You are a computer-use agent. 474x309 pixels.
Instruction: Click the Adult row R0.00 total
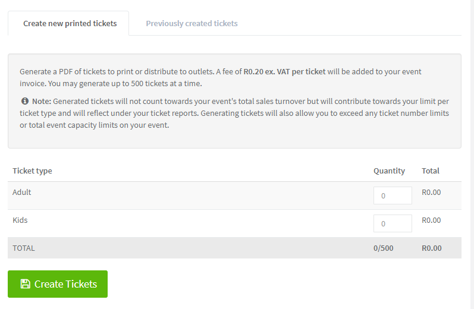click(431, 193)
